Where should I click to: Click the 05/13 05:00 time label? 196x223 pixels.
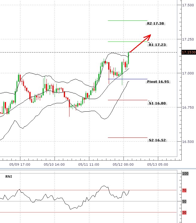tap(158, 164)
